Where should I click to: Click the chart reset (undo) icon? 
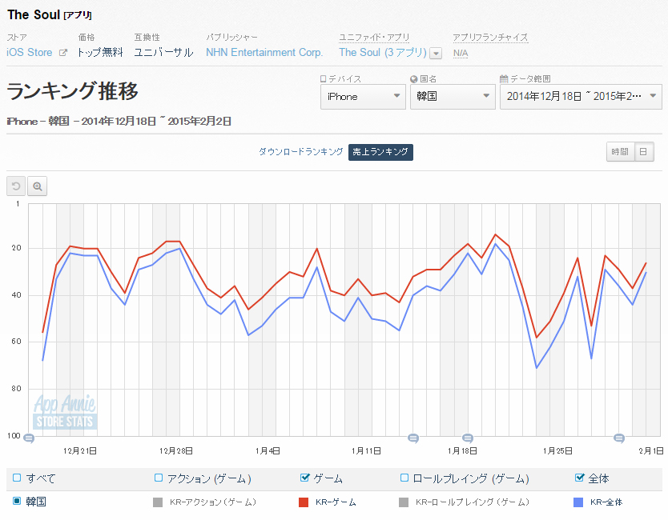click(16, 186)
